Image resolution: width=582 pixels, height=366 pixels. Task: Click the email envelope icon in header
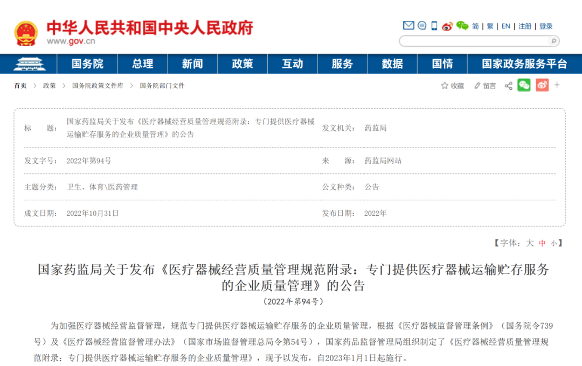pyautogui.click(x=408, y=26)
